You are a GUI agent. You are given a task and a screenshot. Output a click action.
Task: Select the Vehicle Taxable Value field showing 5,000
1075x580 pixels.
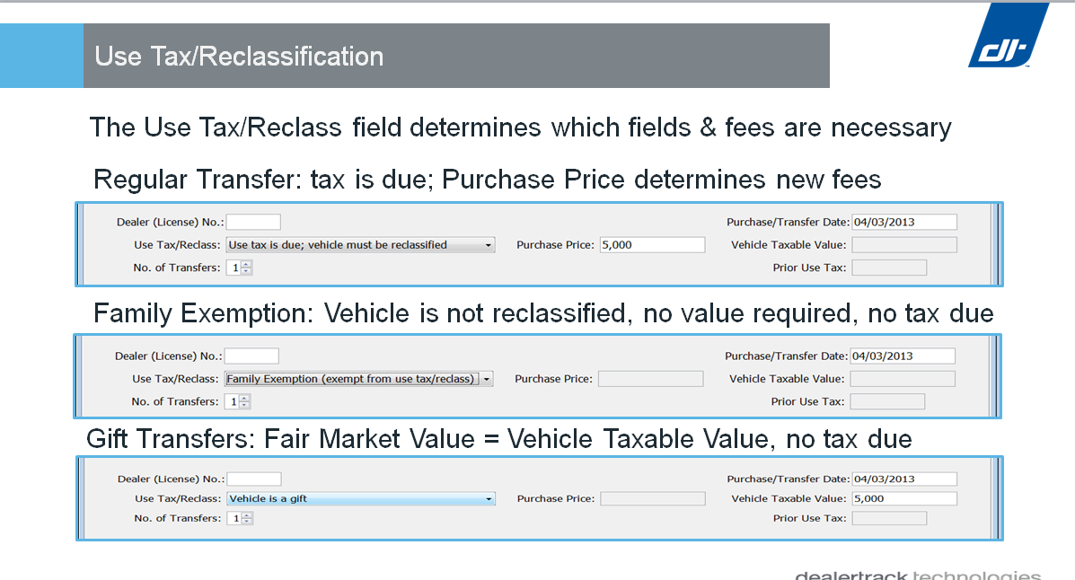(x=903, y=499)
